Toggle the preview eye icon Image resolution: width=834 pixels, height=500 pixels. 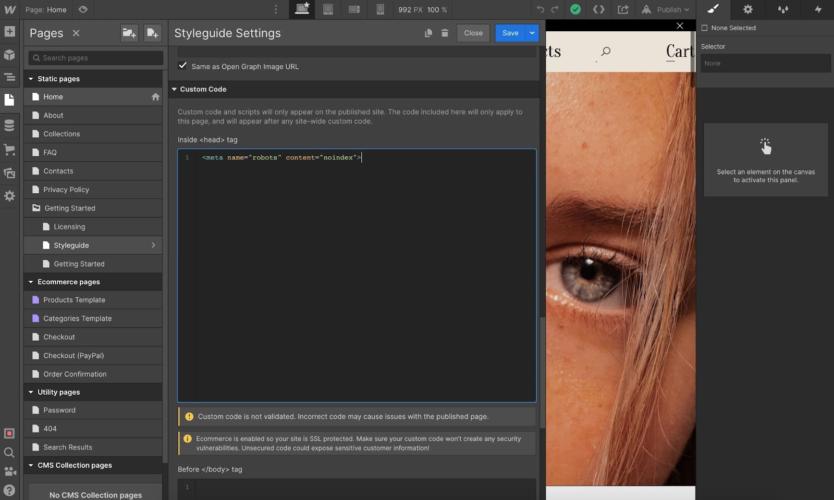click(83, 9)
